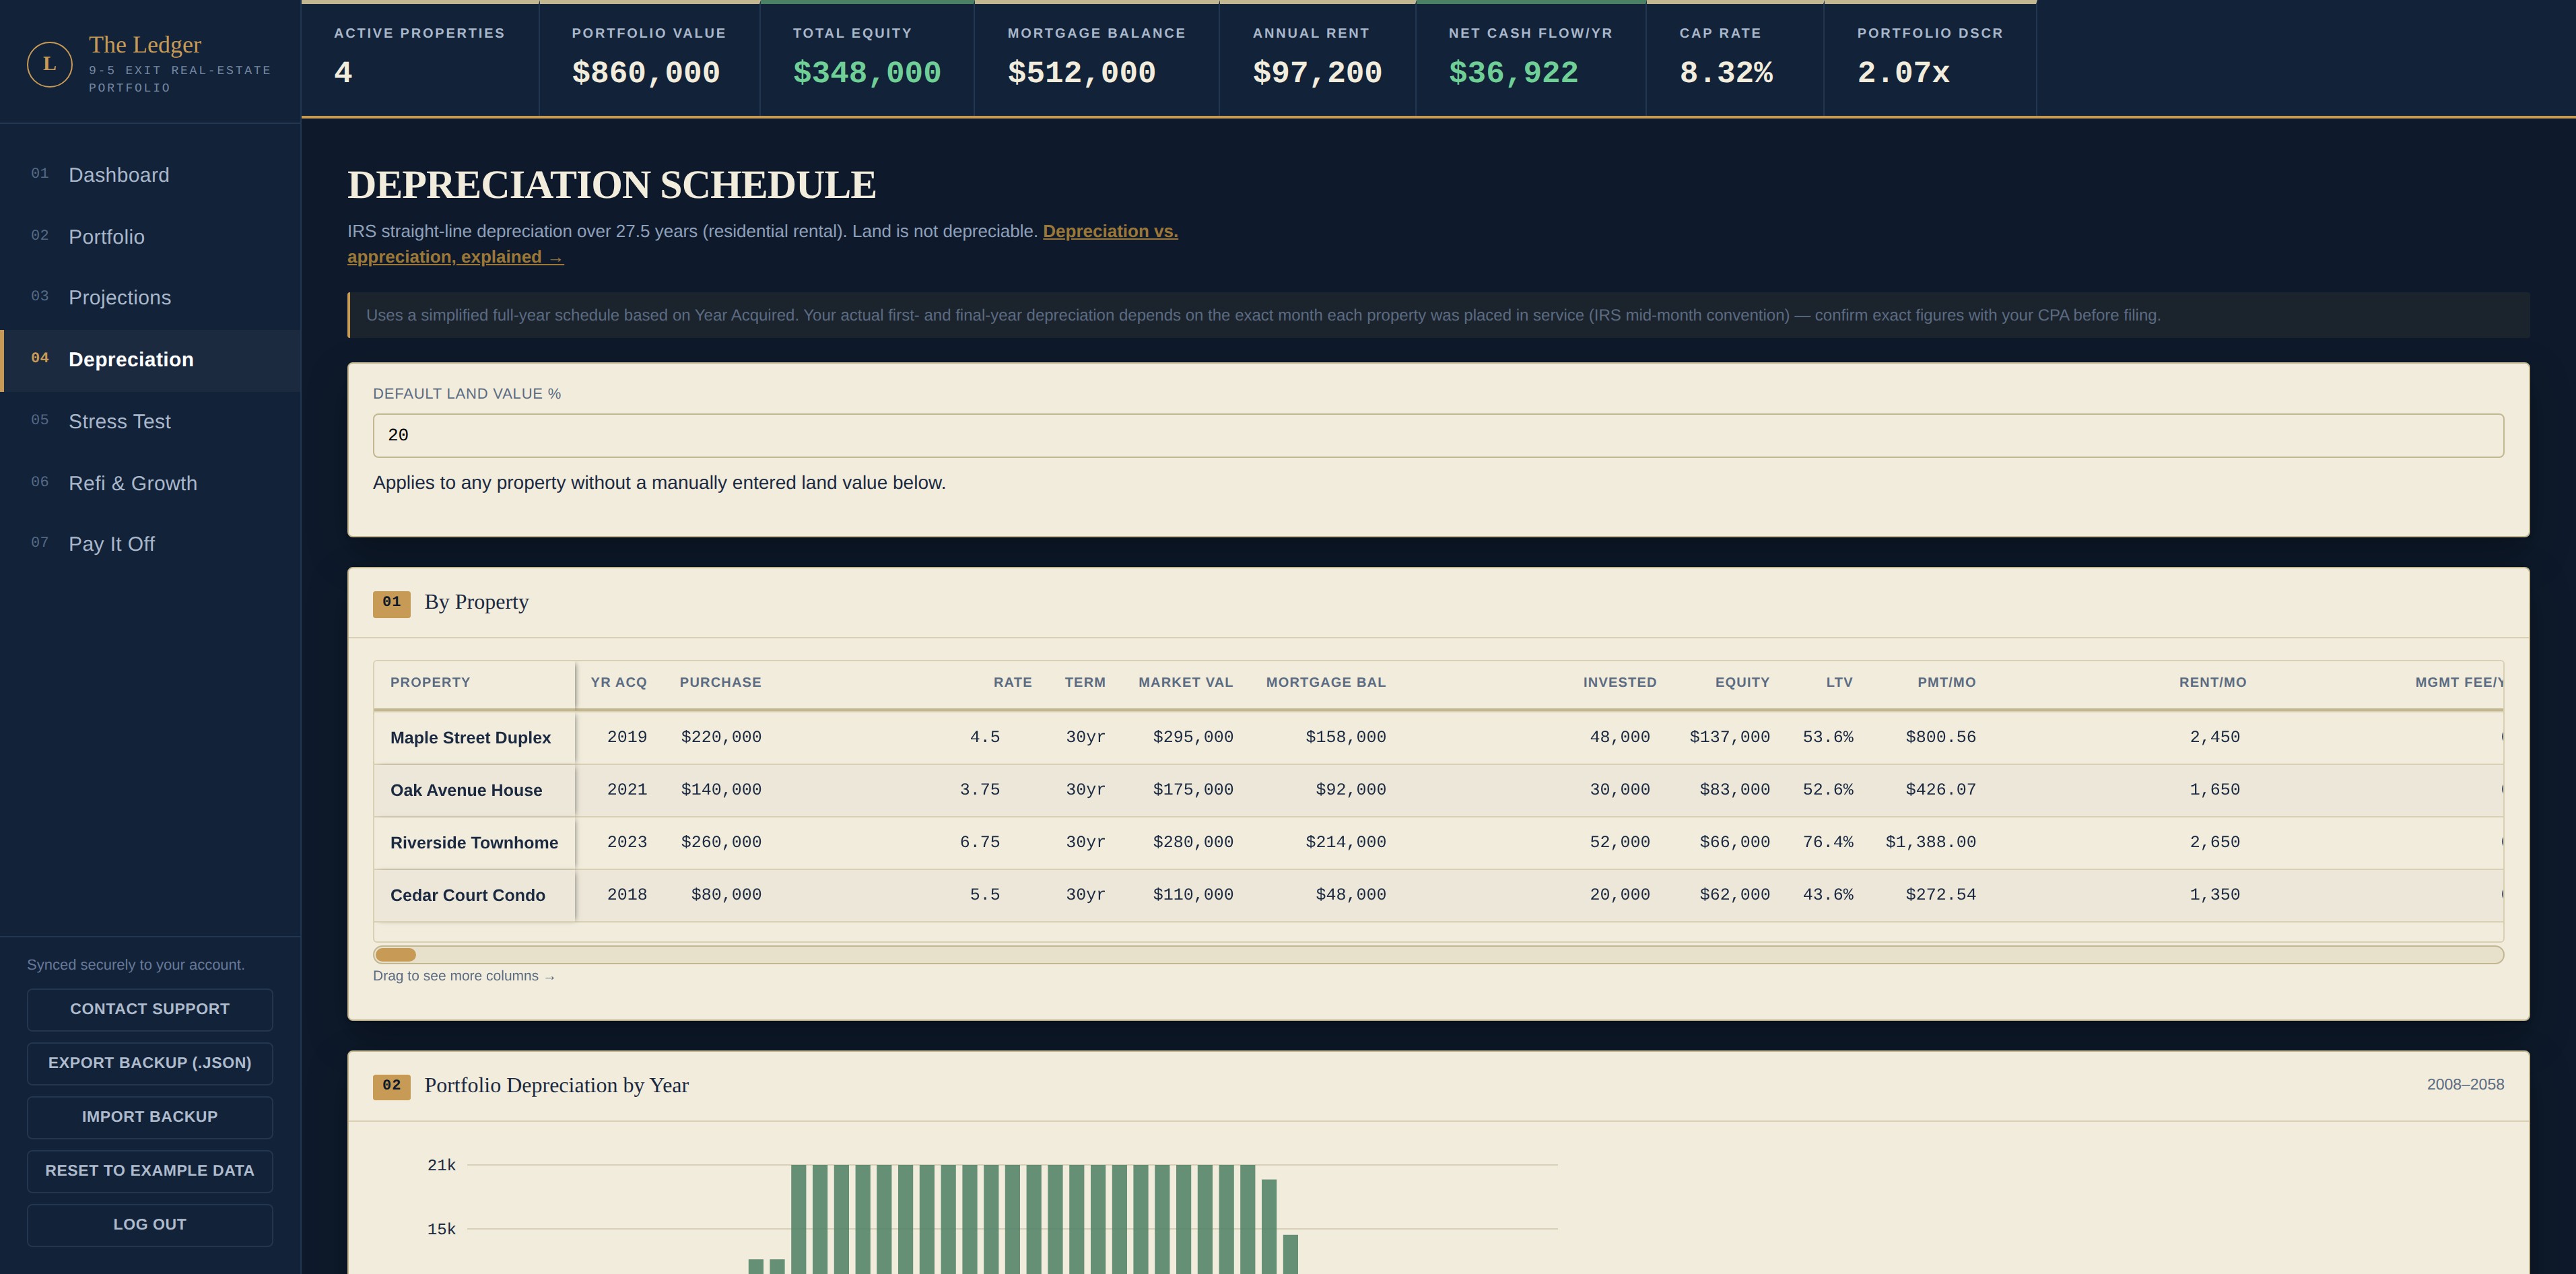Click the INVESTED column header
The height and width of the screenshot is (1274, 2576).
click(1619, 683)
